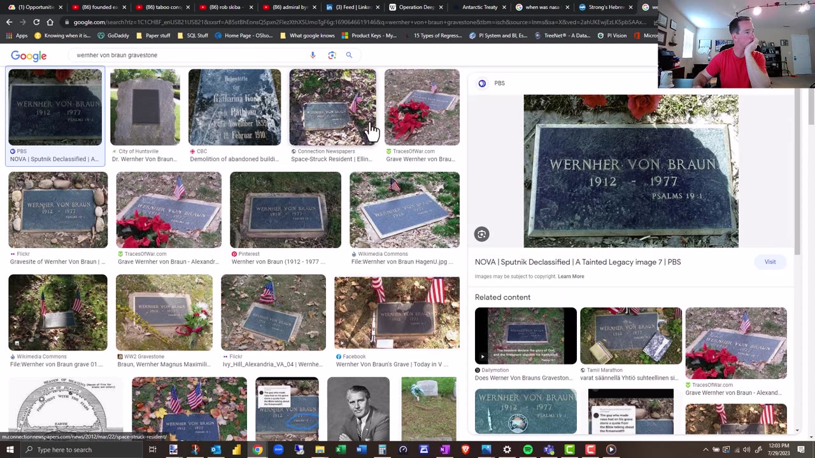Viewport: 815px width, 458px height.
Task: Open Spotify from the taskbar
Action: [528, 450]
